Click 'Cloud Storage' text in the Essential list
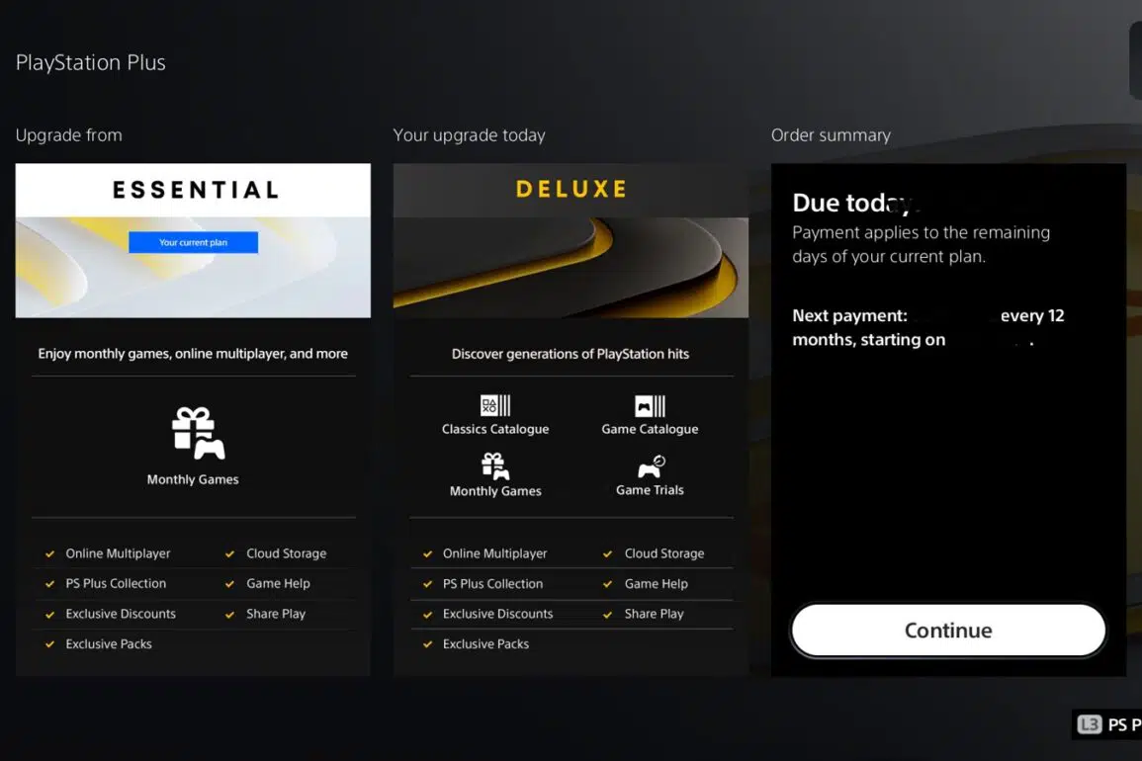The image size is (1142, 761). point(286,553)
